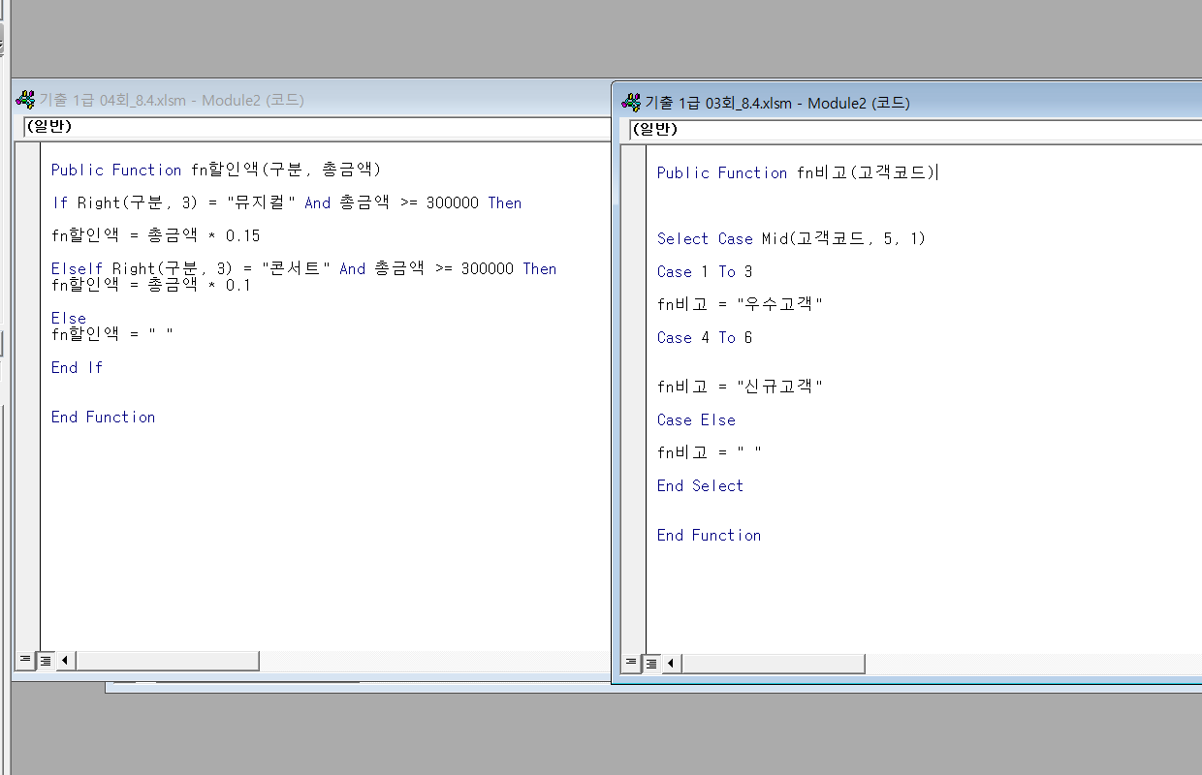Click the margin bar beside "fn할인액 = 총금액 * 0.15"

[x=27, y=235]
